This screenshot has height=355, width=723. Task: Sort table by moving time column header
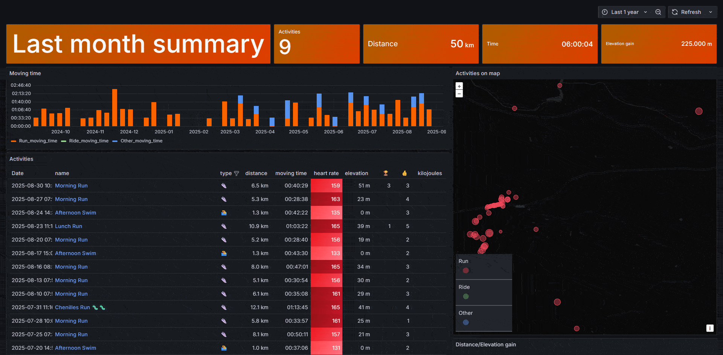(291, 173)
